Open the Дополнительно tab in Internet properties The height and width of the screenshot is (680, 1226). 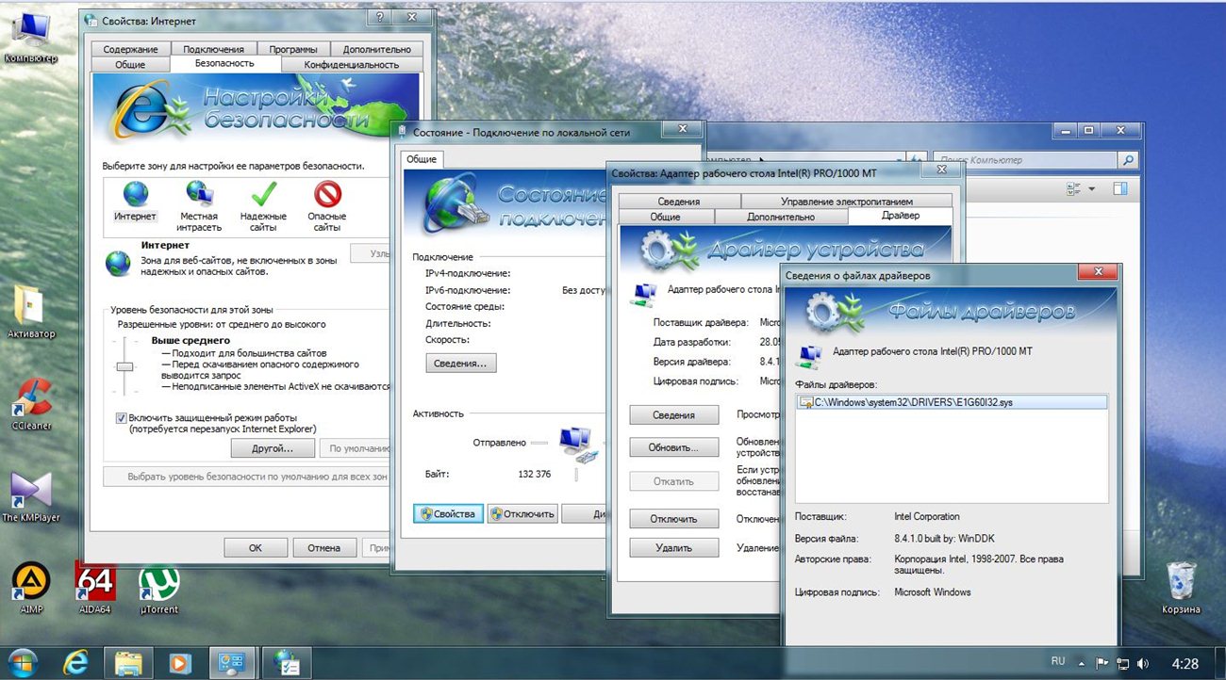[x=376, y=49]
